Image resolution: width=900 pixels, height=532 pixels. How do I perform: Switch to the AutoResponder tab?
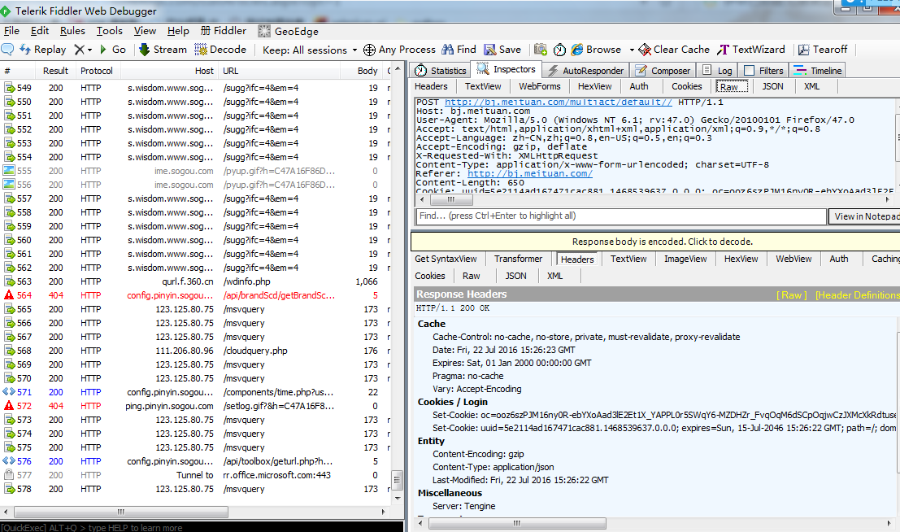tap(585, 71)
